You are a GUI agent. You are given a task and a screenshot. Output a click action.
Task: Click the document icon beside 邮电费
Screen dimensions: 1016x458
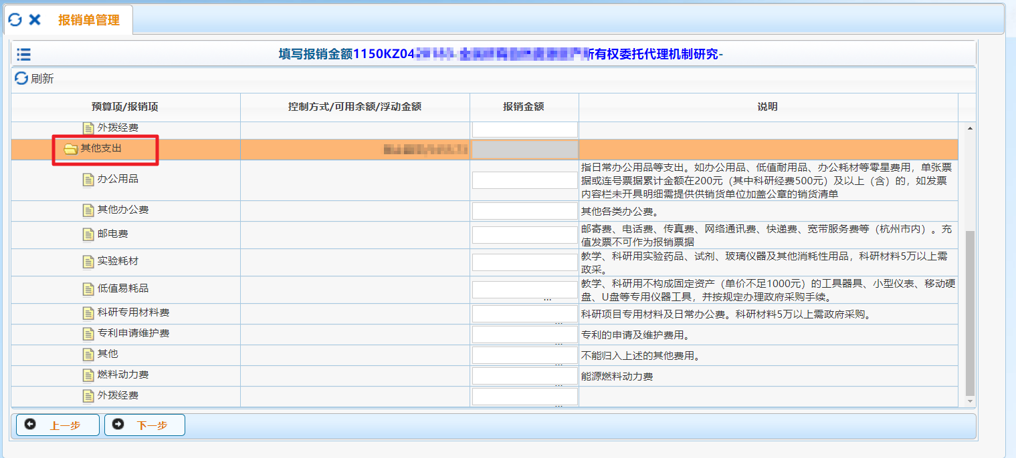[88, 234]
